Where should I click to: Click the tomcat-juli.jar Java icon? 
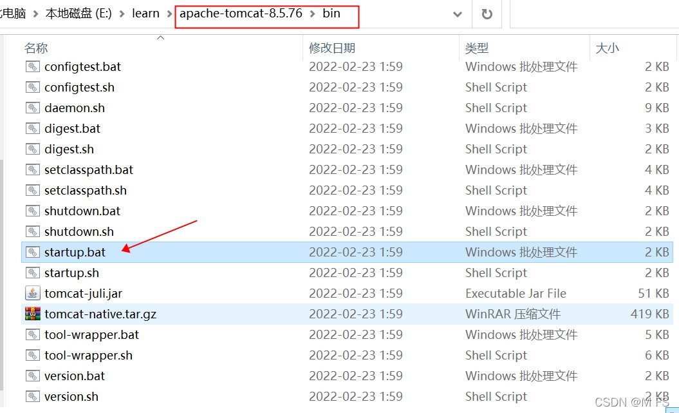32,293
